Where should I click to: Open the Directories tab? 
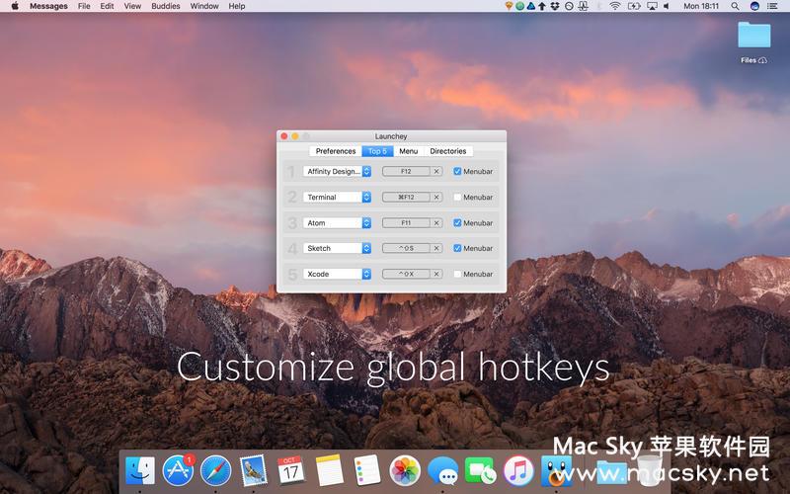coord(448,151)
